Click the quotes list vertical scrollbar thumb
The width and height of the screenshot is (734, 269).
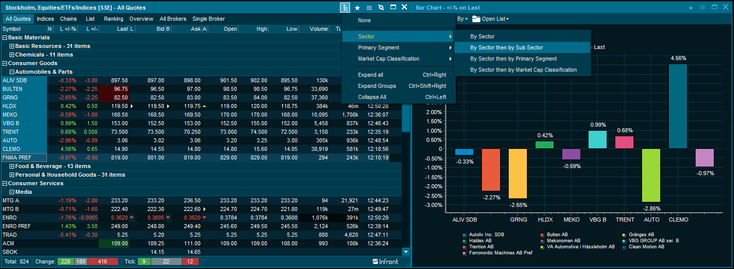[x=406, y=119]
